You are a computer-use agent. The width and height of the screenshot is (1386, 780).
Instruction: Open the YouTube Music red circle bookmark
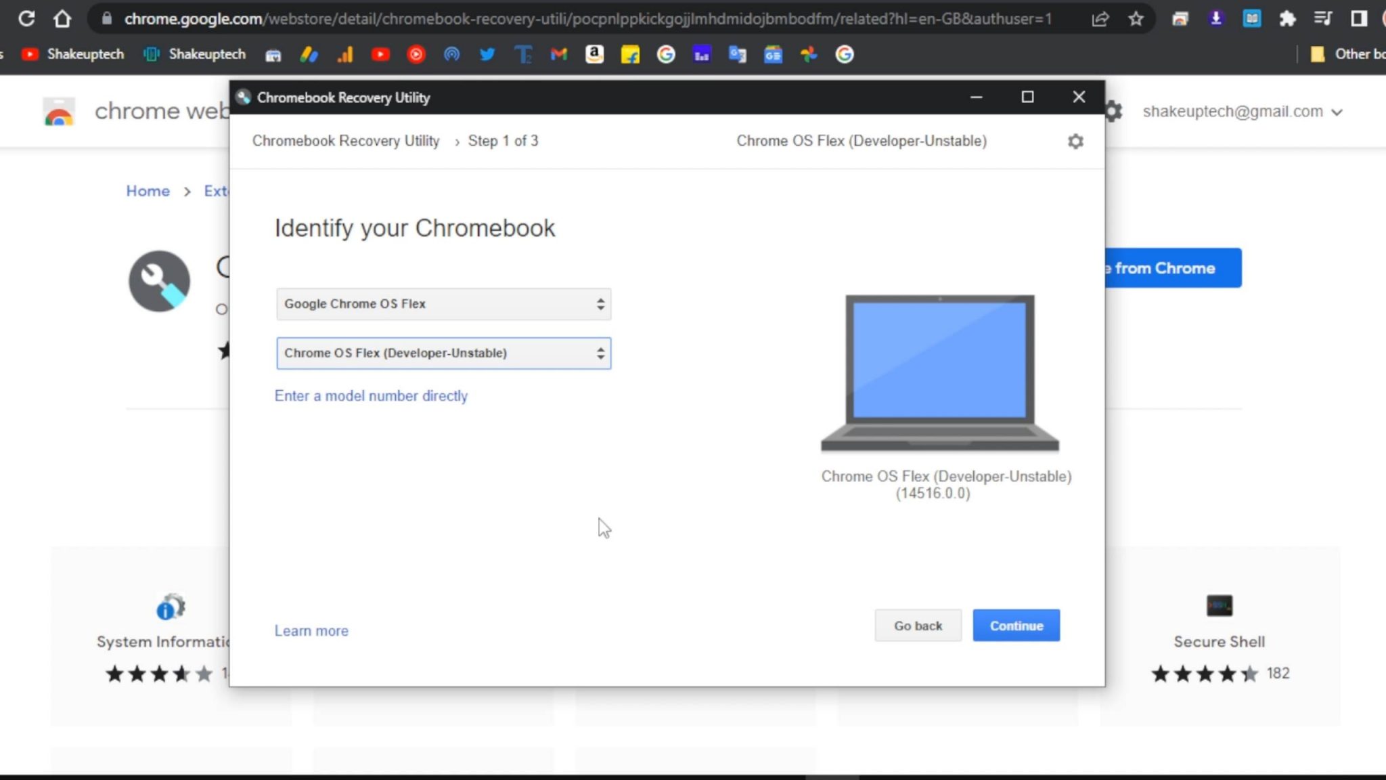point(416,54)
